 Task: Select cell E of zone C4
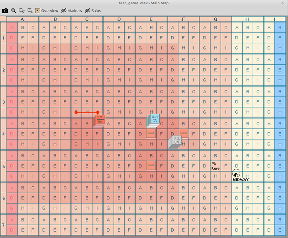coord(87,134)
